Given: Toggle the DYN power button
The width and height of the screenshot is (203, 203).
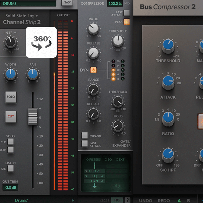Looking at the screenshot, I should pos(93,70).
